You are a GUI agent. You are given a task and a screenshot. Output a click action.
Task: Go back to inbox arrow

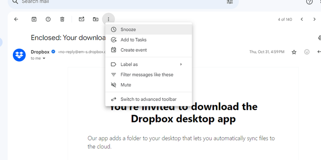point(16,19)
